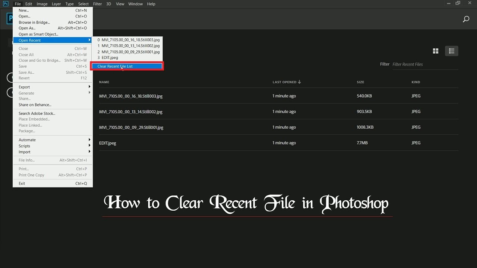
Task: Sort by KIND column header
Action: tap(416, 82)
